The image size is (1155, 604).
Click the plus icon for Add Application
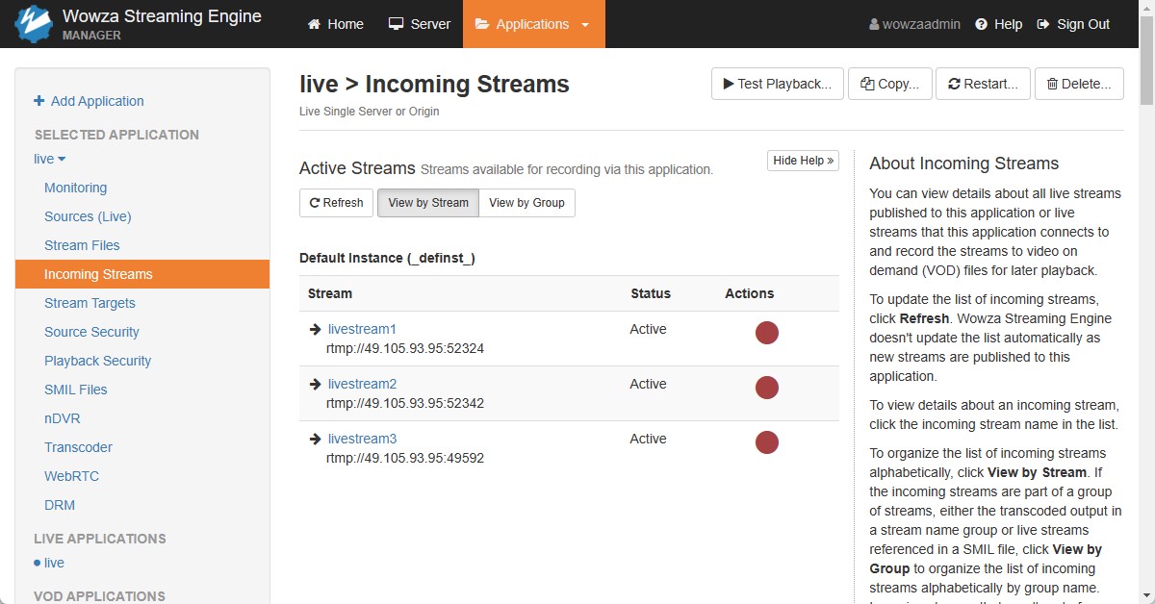coord(39,101)
